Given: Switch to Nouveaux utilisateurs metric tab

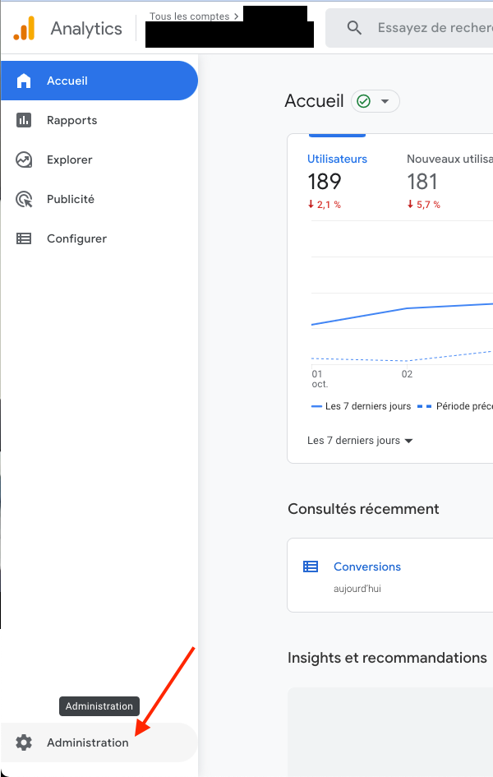Looking at the screenshot, I should coord(449,159).
